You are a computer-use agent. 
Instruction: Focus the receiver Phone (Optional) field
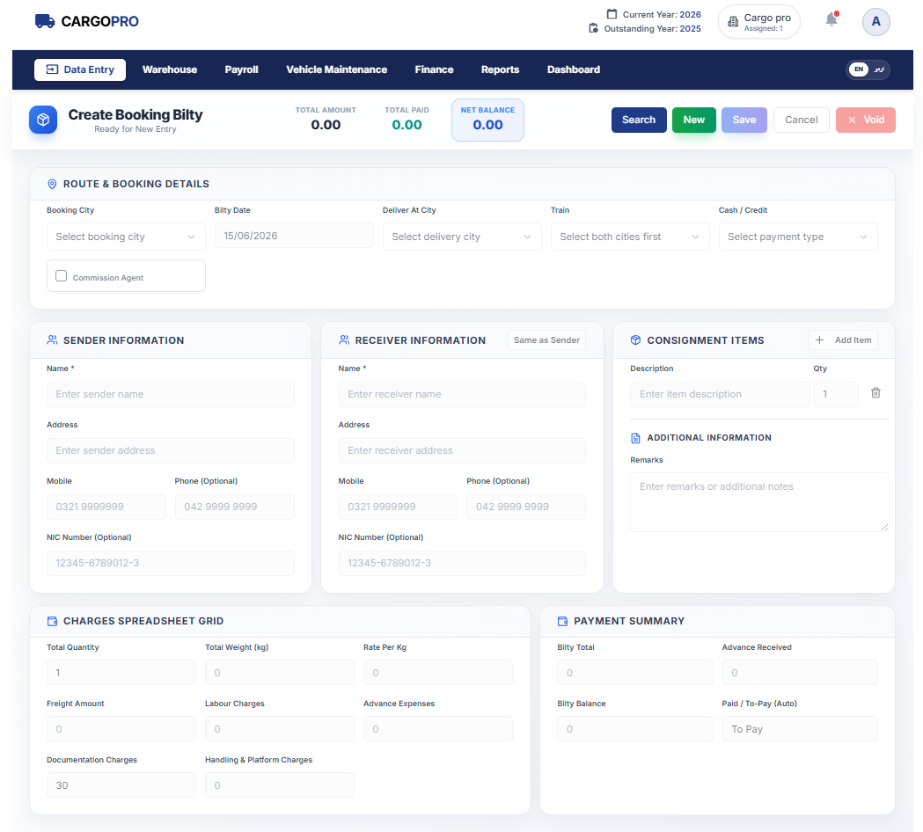(x=526, y=507)
